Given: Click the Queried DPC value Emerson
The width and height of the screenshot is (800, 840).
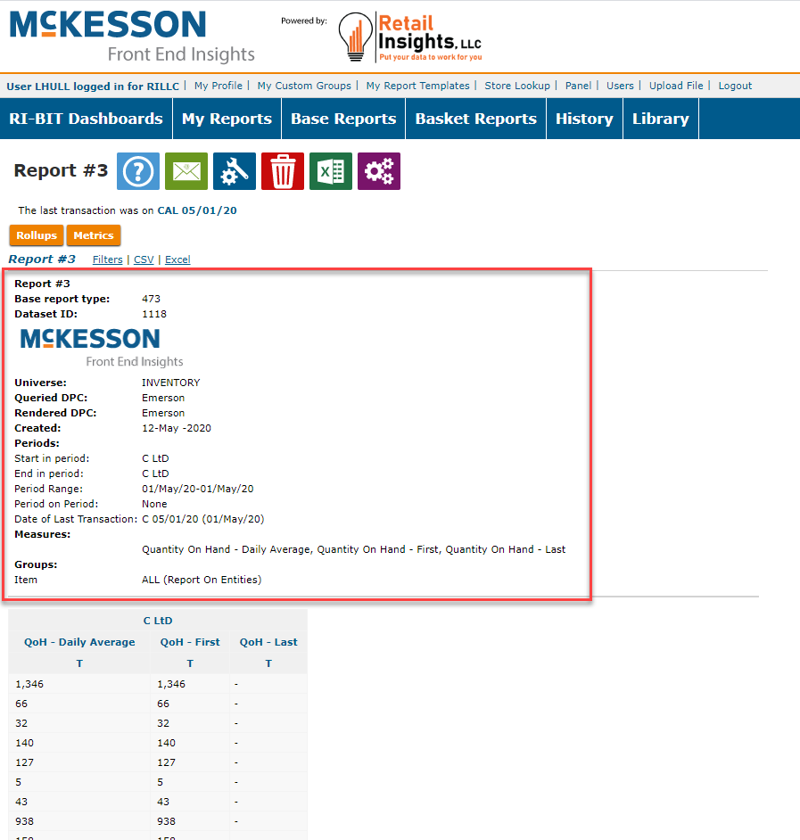Looking at the screenshot, I should click(x=163, y=398).
